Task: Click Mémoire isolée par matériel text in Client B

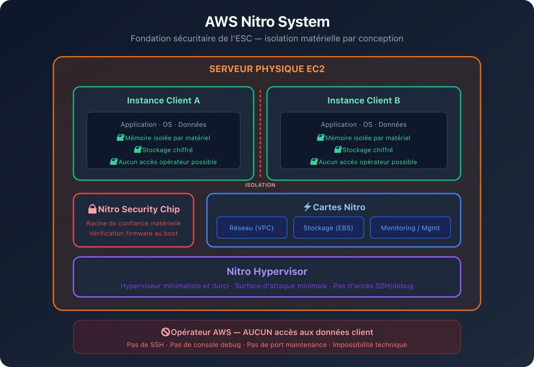Action: (368, 138)
